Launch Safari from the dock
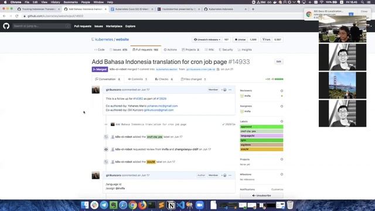 click(x=123, y=205)
